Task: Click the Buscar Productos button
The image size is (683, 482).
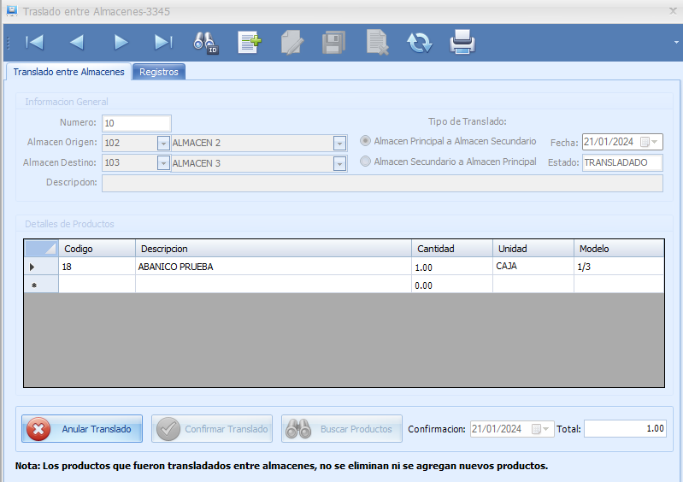Action: [x=342, y=429]
